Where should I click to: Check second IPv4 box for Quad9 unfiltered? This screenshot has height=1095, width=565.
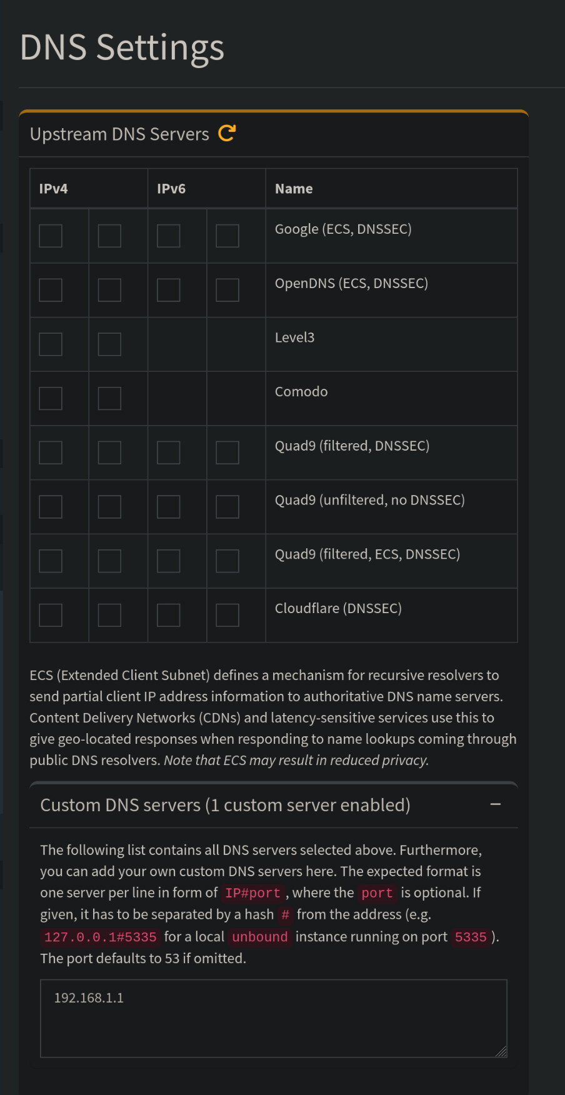pos(109,507)
